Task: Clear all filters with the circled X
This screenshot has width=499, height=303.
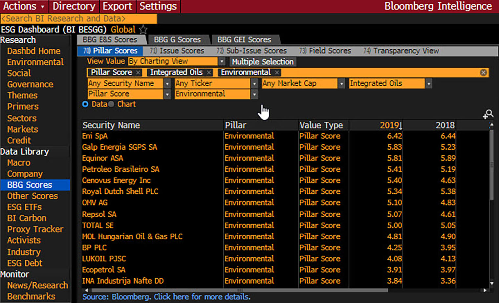Action: (x=483, y=73)
